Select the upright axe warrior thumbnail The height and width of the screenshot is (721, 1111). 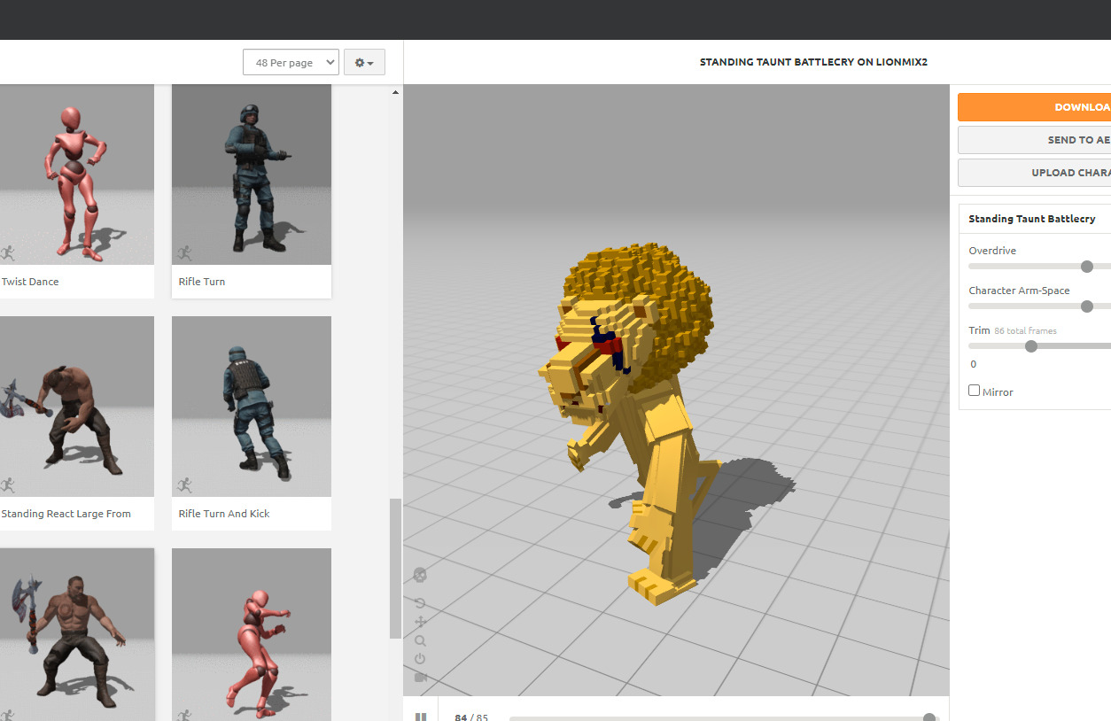77,634
